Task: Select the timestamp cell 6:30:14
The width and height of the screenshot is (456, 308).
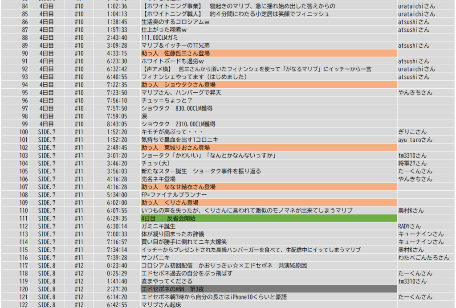Action: tap(117, 226)
